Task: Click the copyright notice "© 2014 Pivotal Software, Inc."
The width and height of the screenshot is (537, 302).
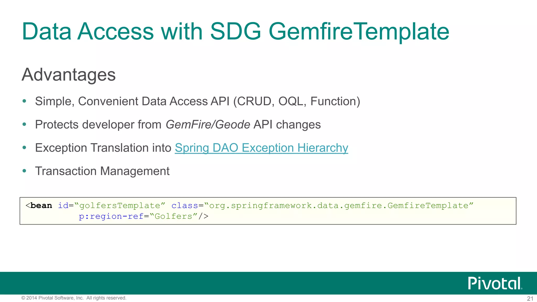Action: (52, 298)
